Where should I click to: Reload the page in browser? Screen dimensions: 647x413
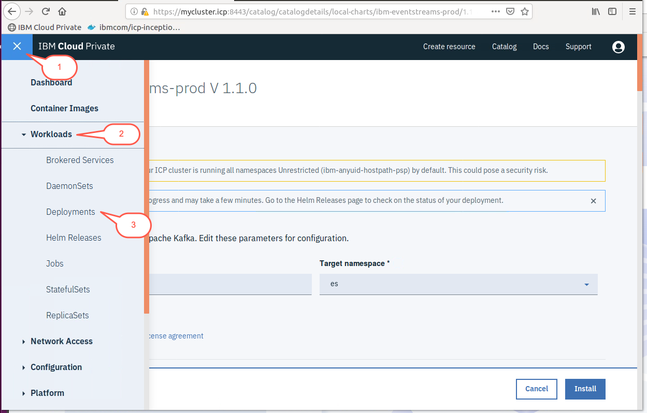[46, 11]
